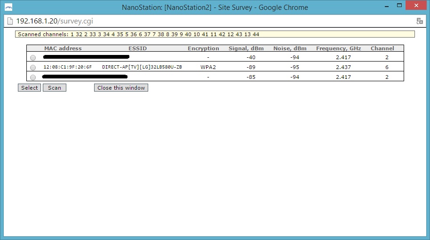Screen dimensions: 430x240
Task: Select radio button for signal -85 row
Action: (x=33, y=77)
